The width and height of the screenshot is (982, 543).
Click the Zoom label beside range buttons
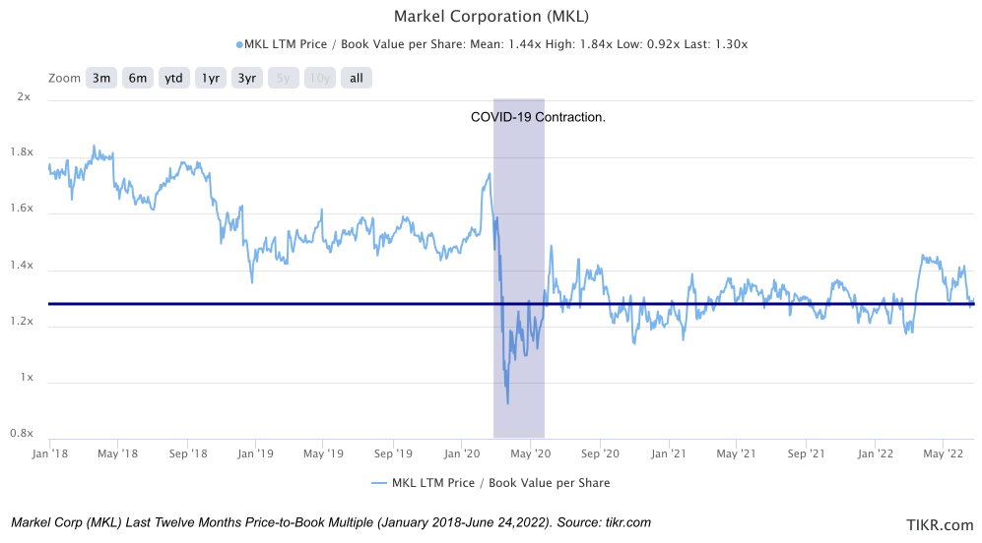(64, 79)
